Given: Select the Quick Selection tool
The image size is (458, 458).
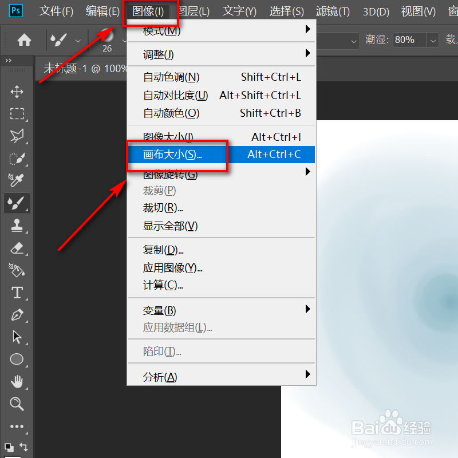Looking at the screenshot, I should 17,159.
